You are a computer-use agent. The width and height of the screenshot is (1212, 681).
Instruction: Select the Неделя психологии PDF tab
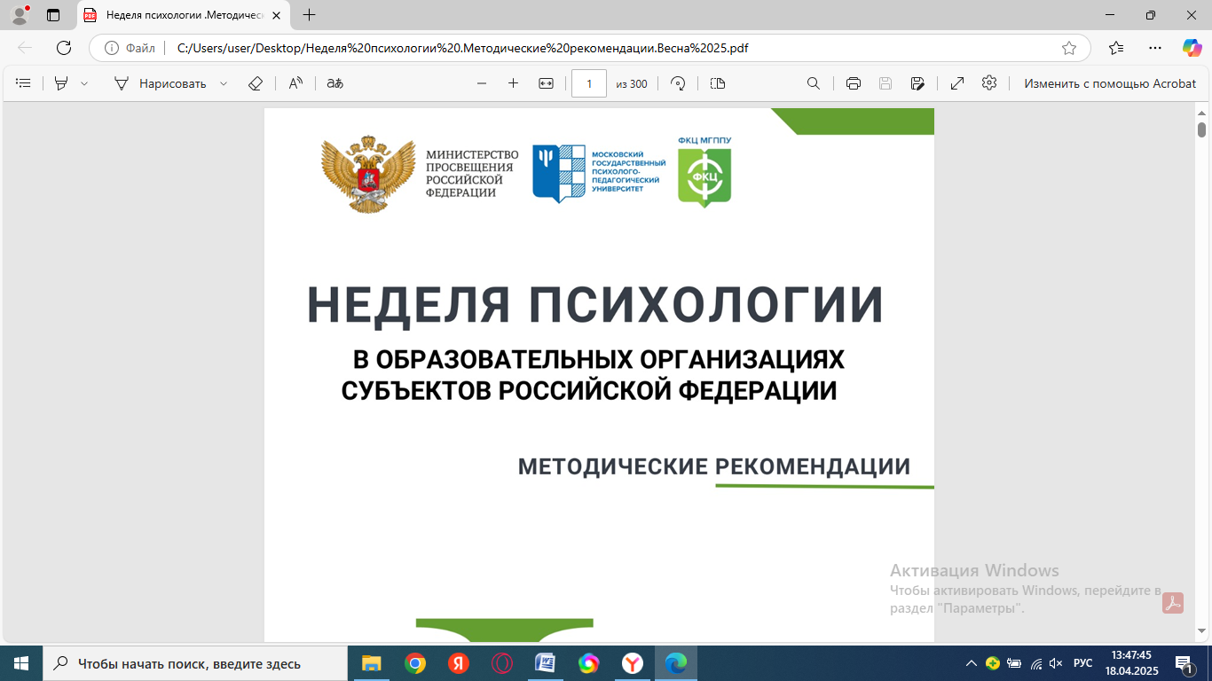click(183, 15)
